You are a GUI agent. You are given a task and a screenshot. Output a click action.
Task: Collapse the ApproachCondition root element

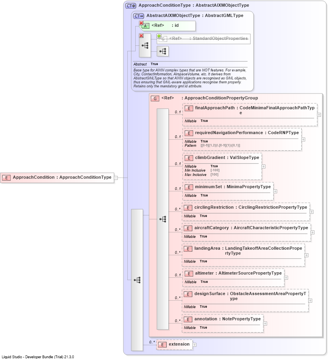click(116, 178)
